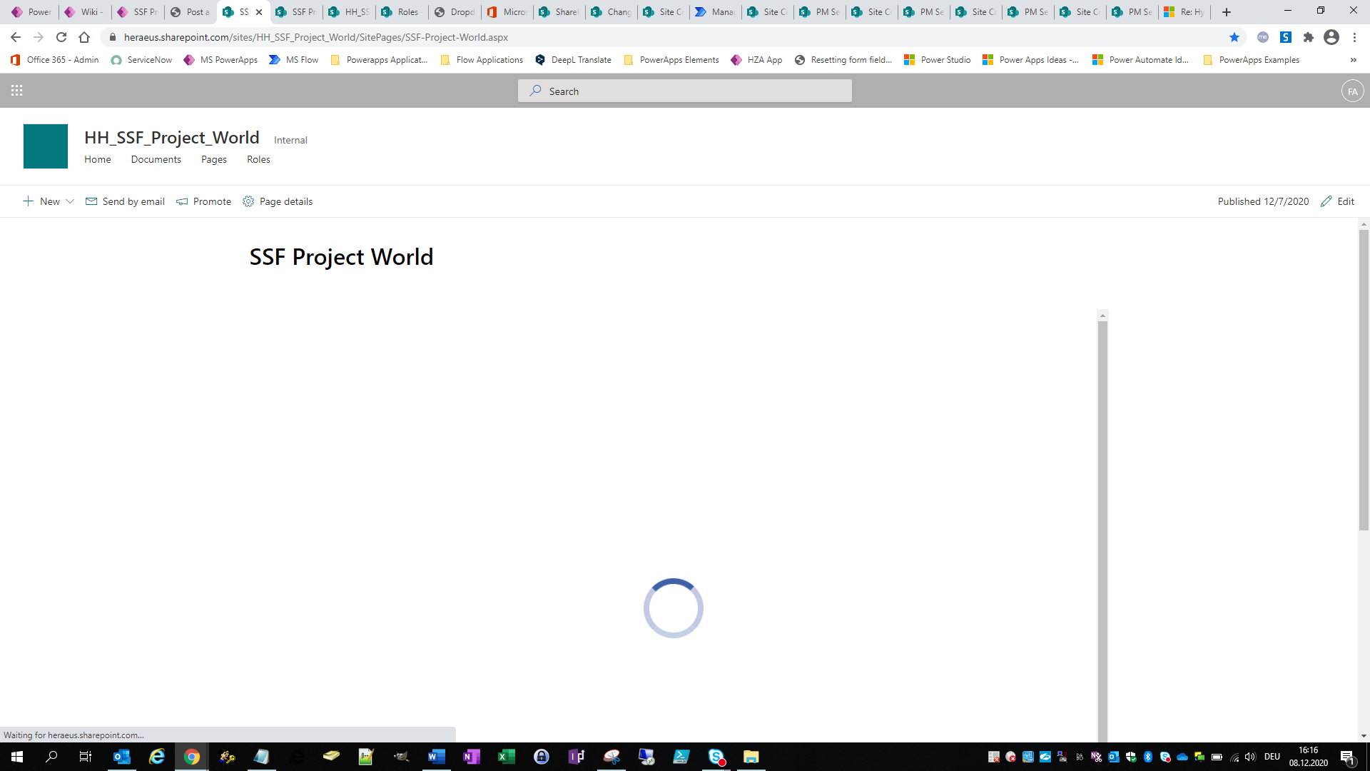
Task: Open the HH_SSF_Project_World site title
Action: coord(172,138)
